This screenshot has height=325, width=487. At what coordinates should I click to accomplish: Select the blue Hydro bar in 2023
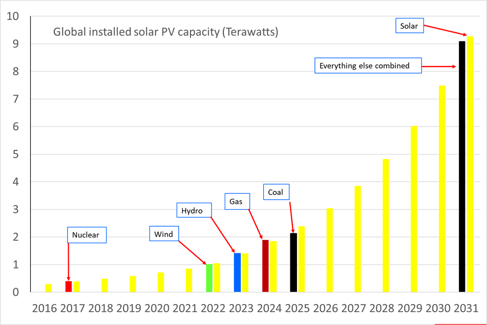pos(237,273)
